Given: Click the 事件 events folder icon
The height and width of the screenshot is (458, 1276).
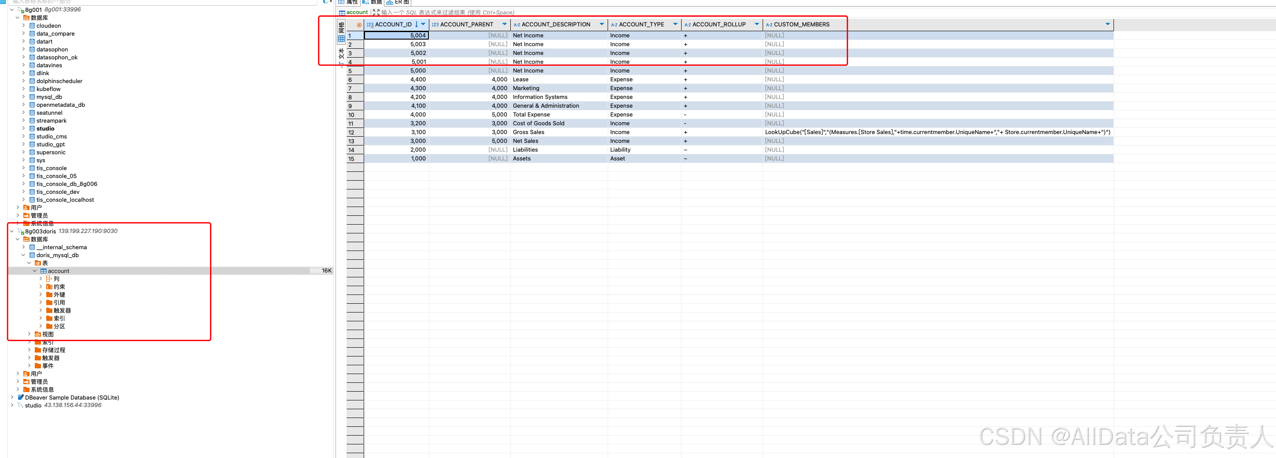Looking at the screenshot, I should pyautogui.click(x=38, y=366).
